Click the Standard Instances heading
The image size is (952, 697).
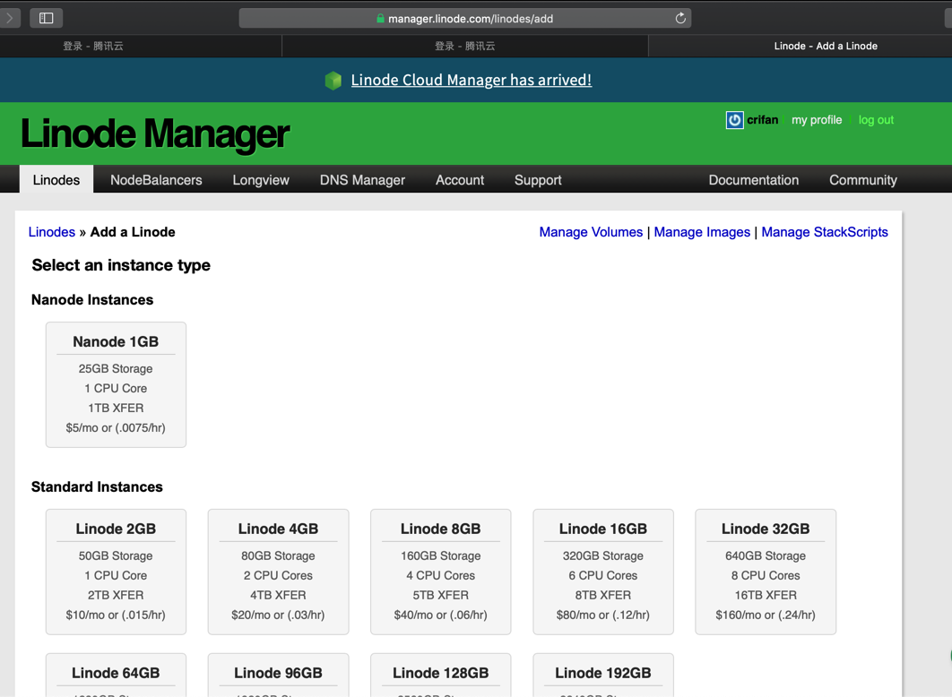pos(97,487)
